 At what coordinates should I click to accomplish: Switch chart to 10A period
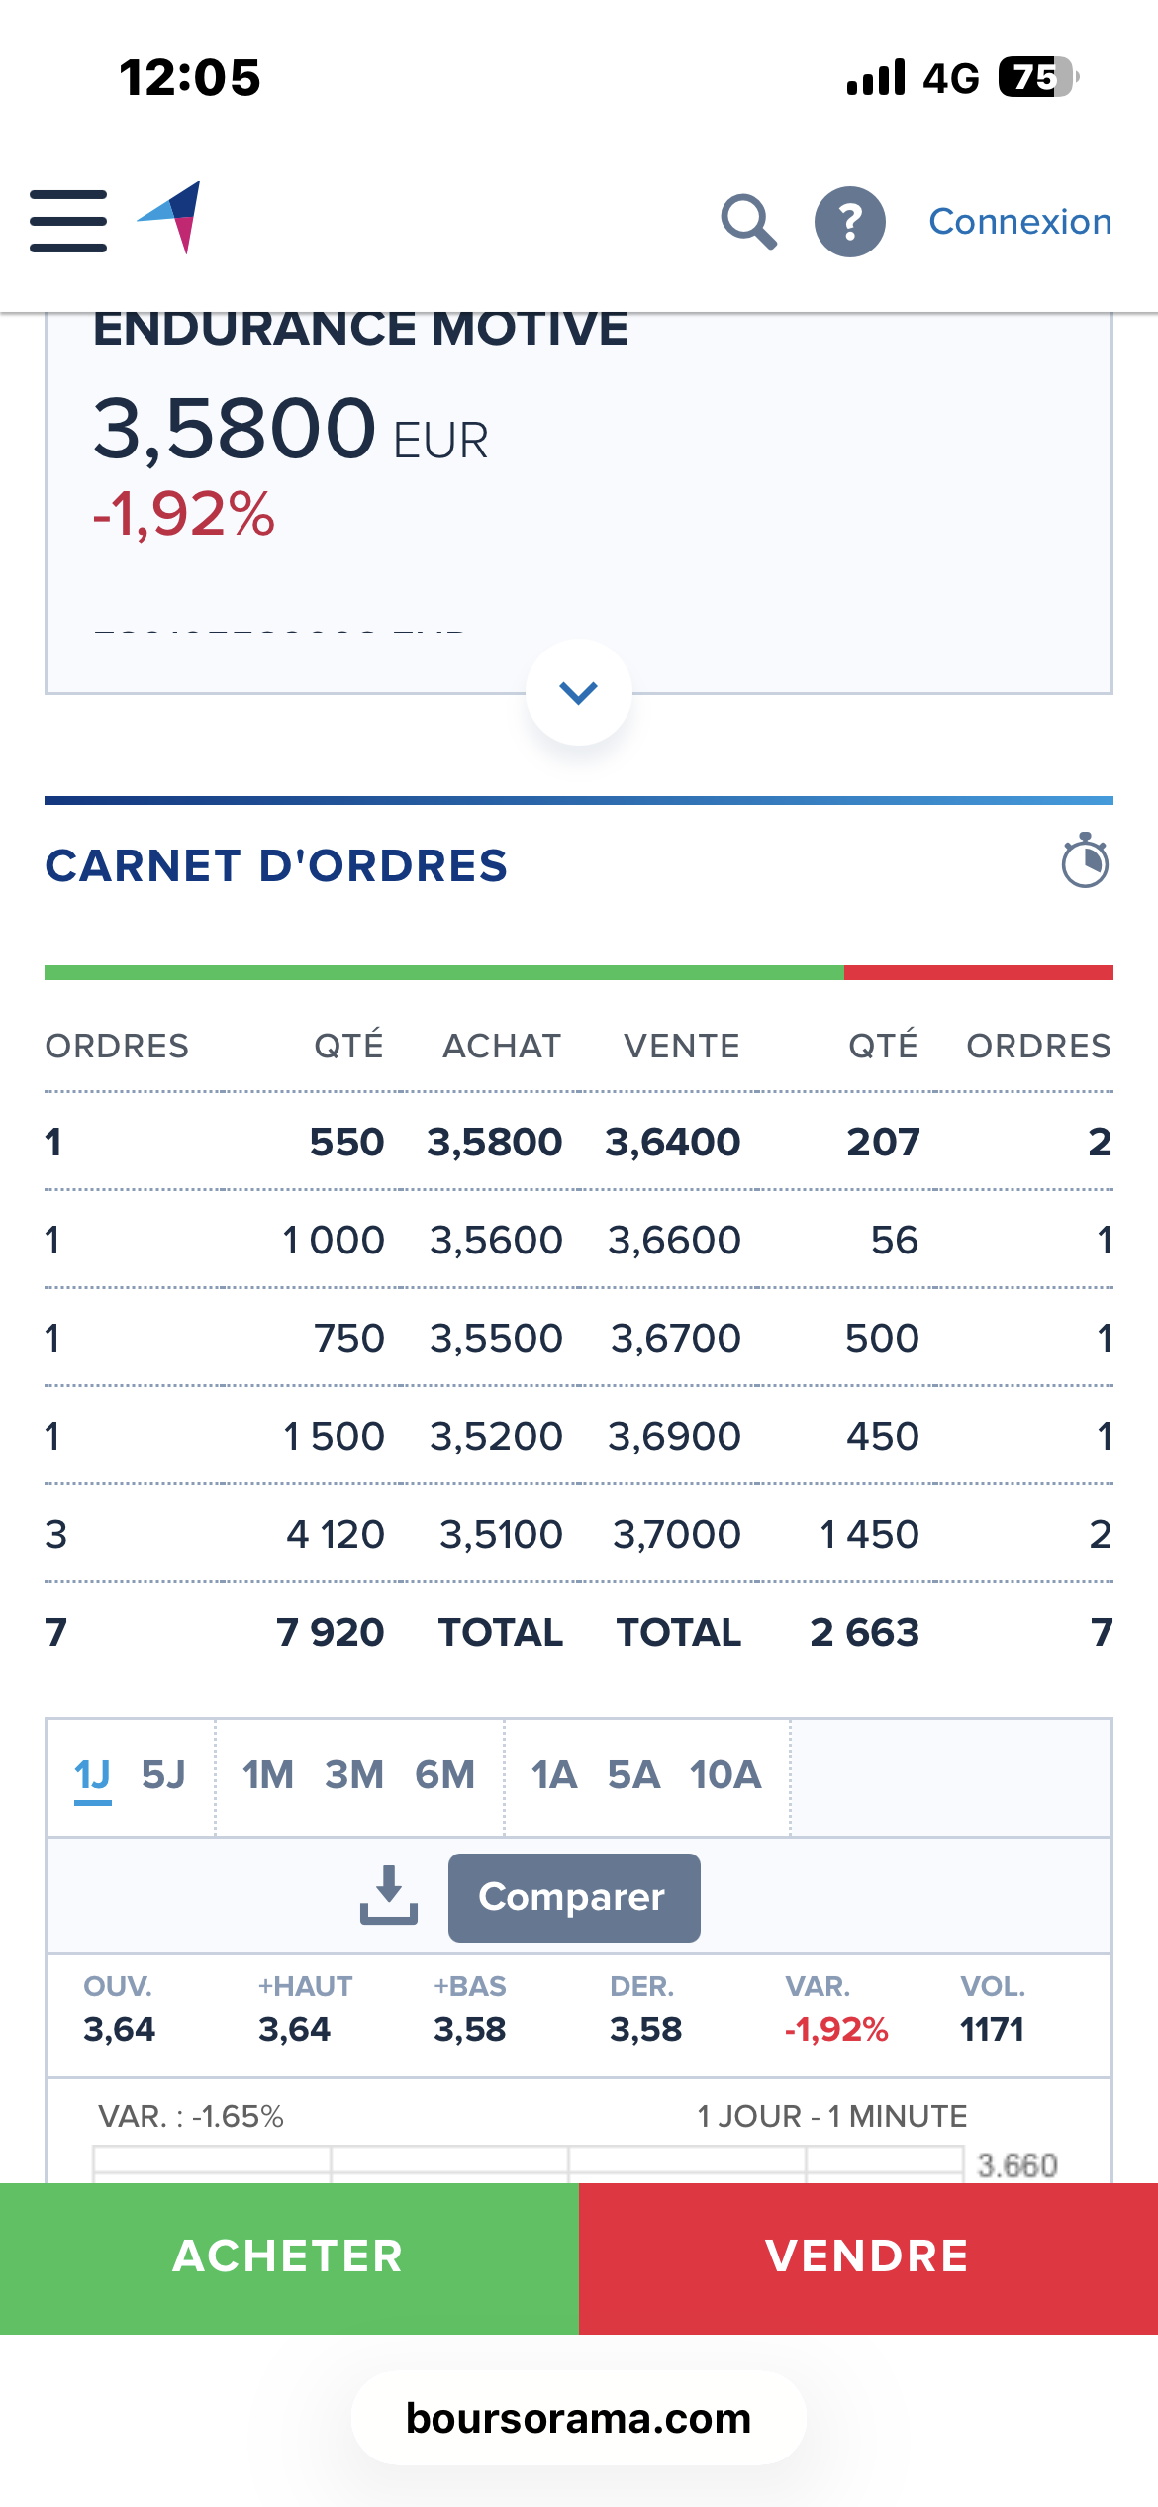725,1775
